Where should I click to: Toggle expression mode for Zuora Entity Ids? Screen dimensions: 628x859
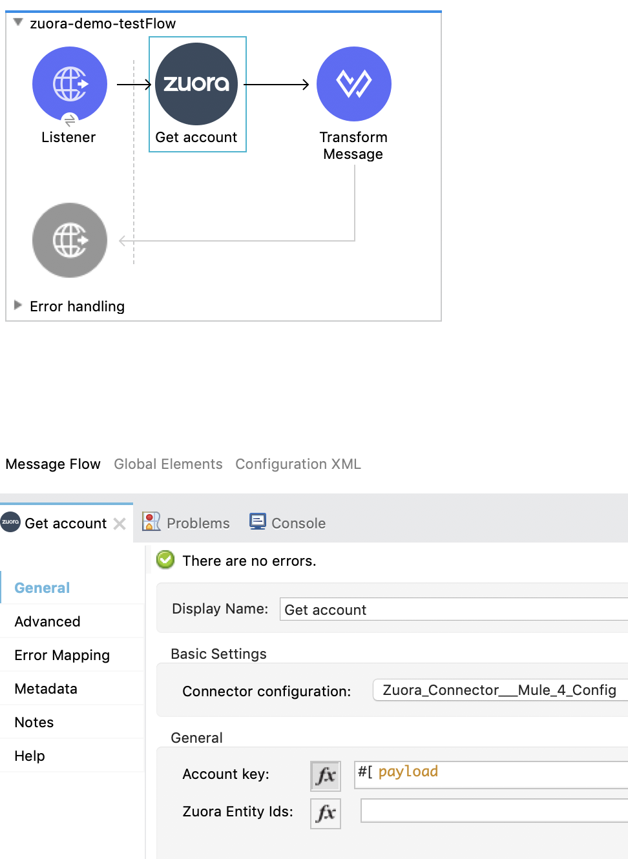325,813
